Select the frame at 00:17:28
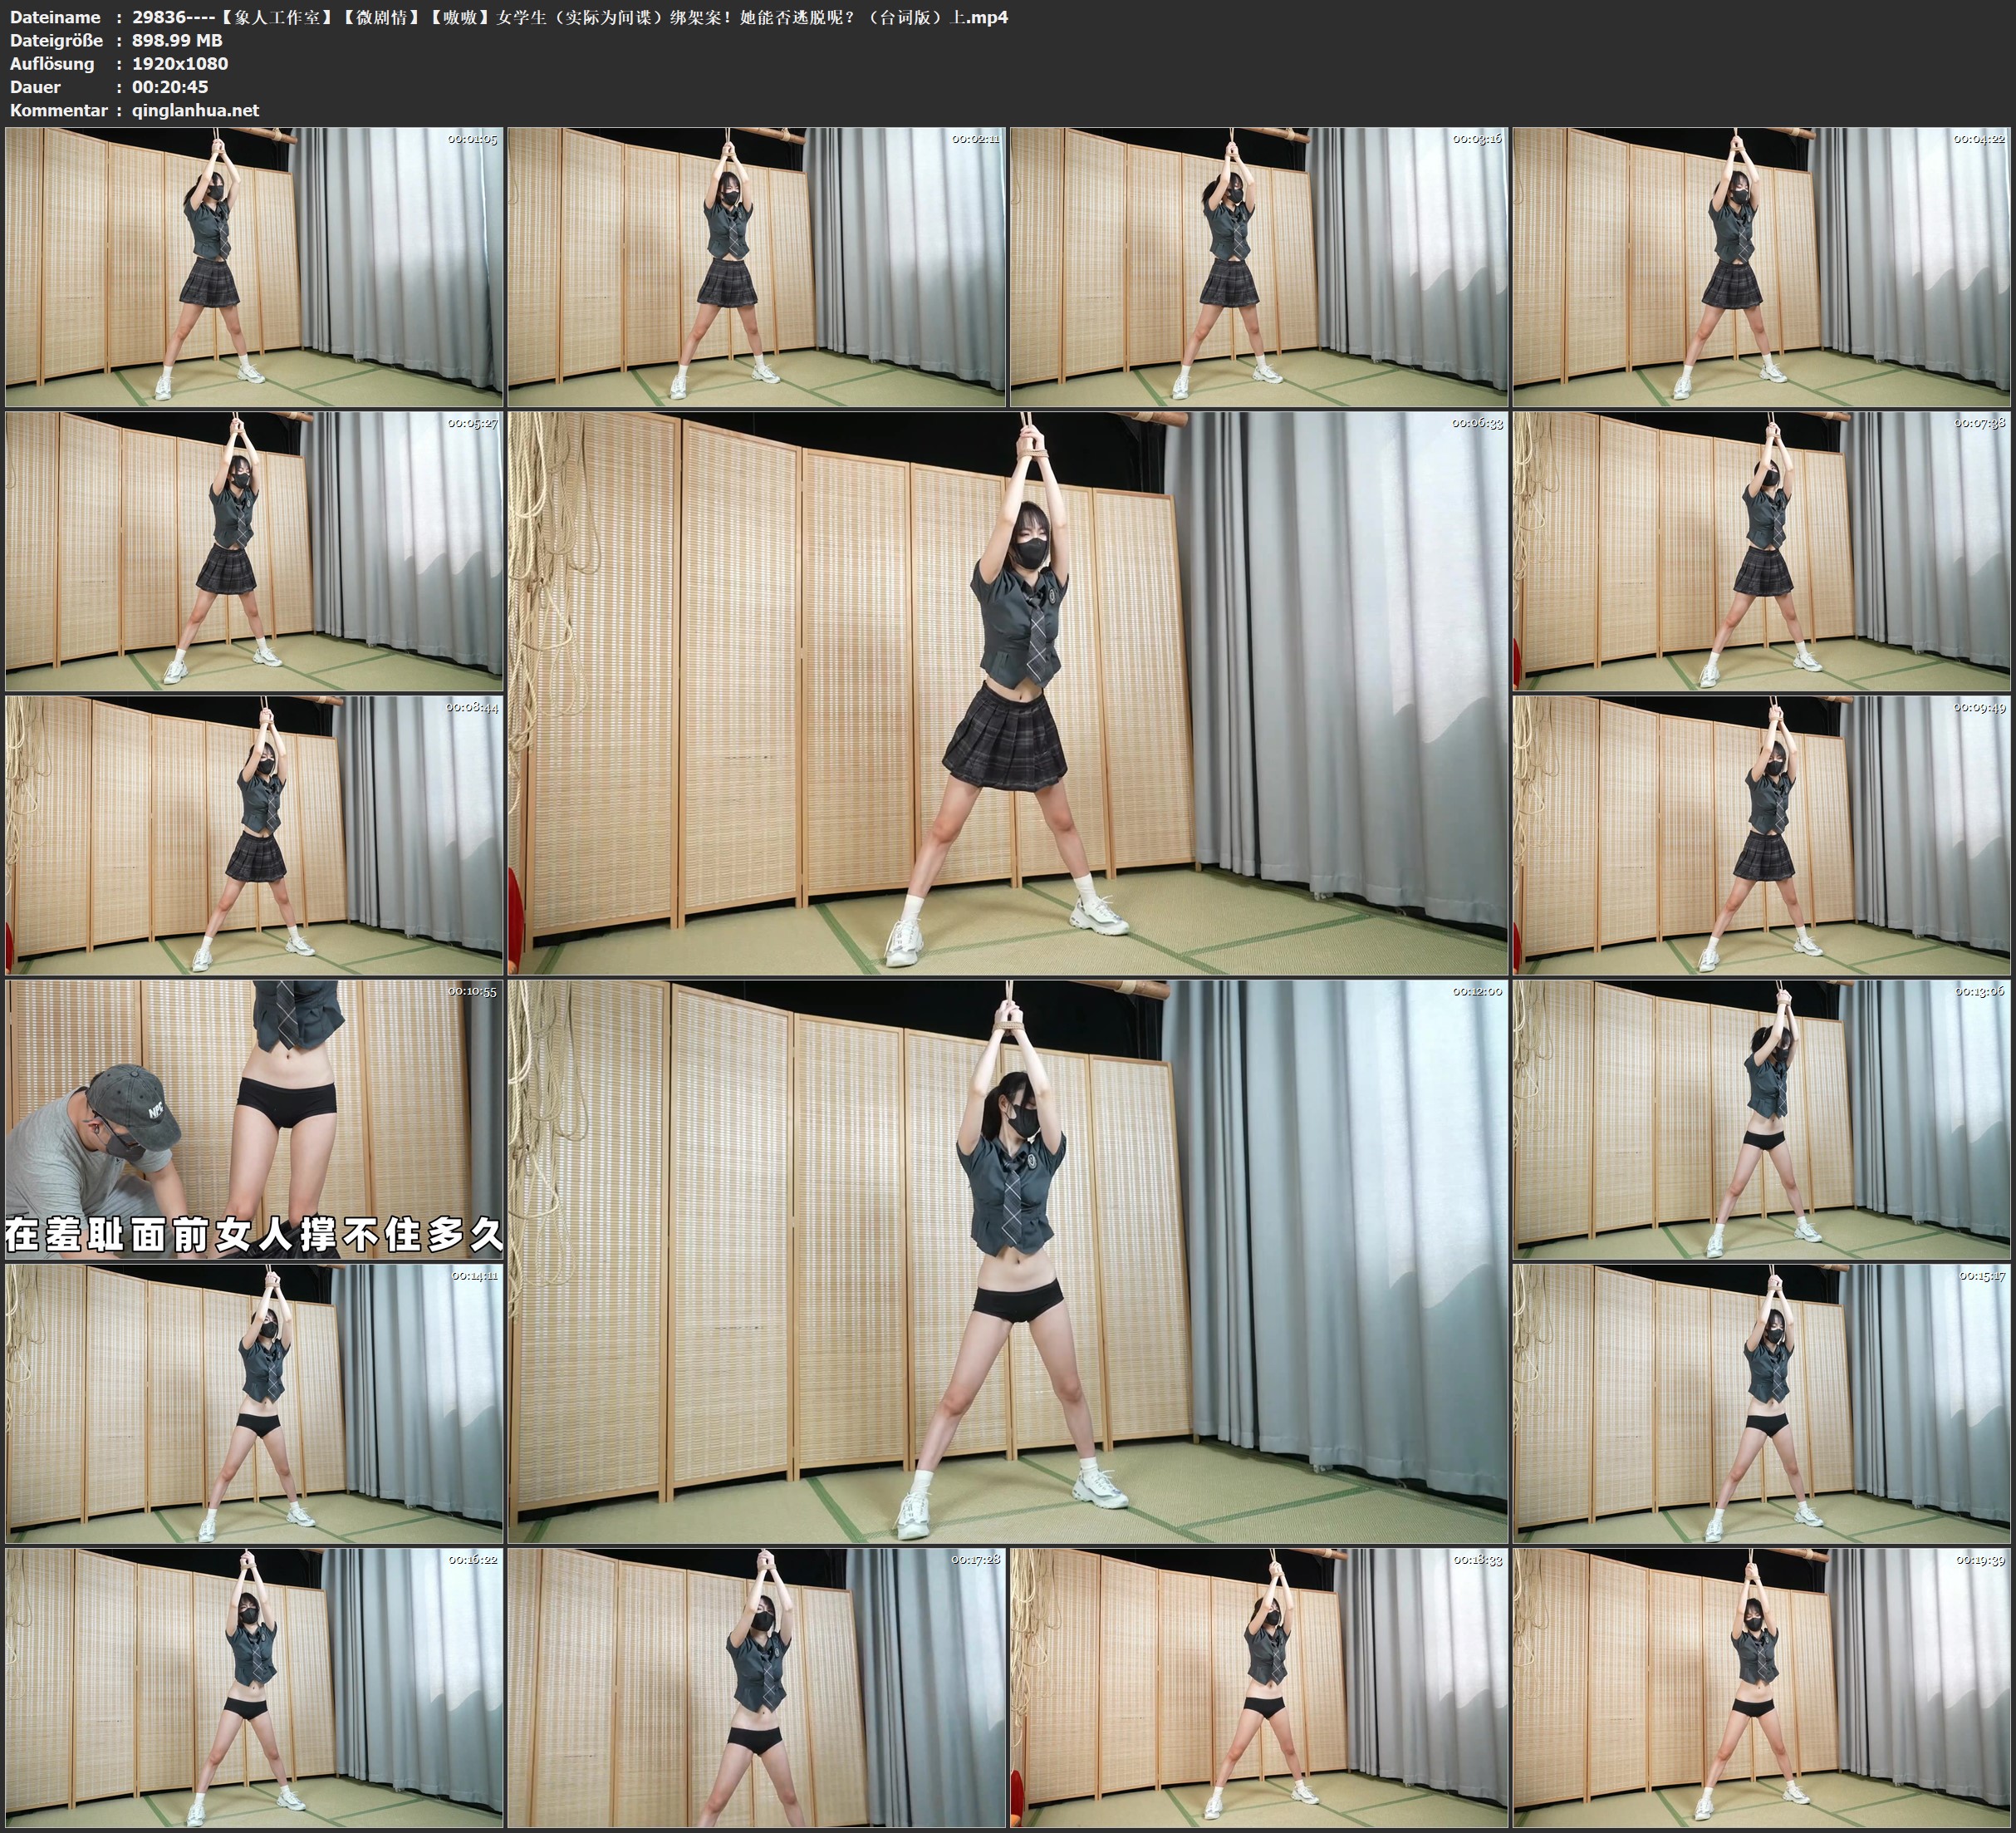 point(756,1687)
